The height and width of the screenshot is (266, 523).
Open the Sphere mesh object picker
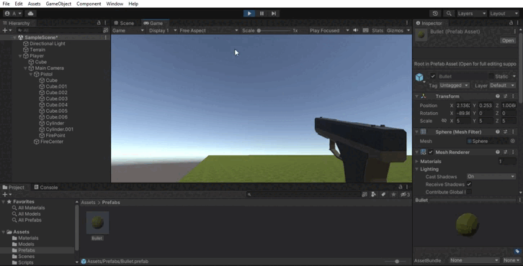[x=513, y=141]
